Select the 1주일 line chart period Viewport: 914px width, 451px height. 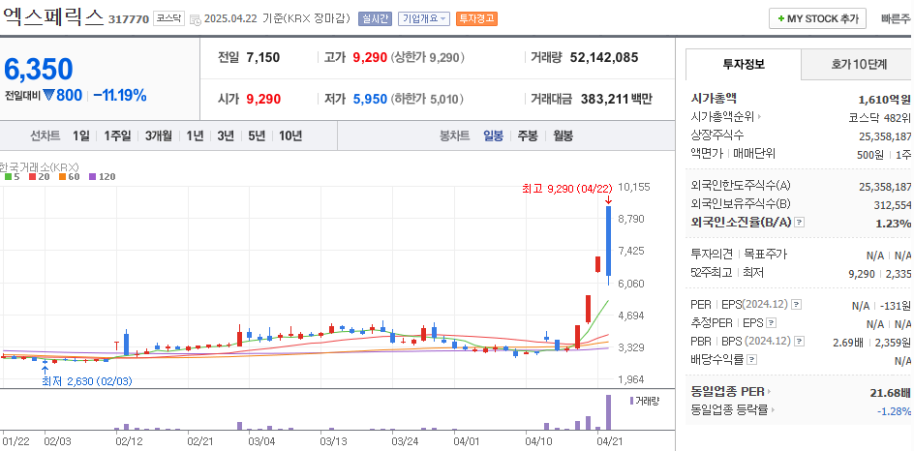[x=117, y=136]
